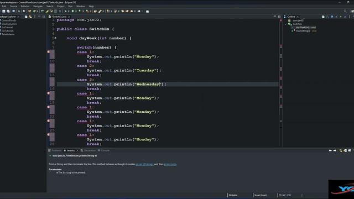Switch to the Console tab
Screen dimensions: 354x199
[103, 150]
